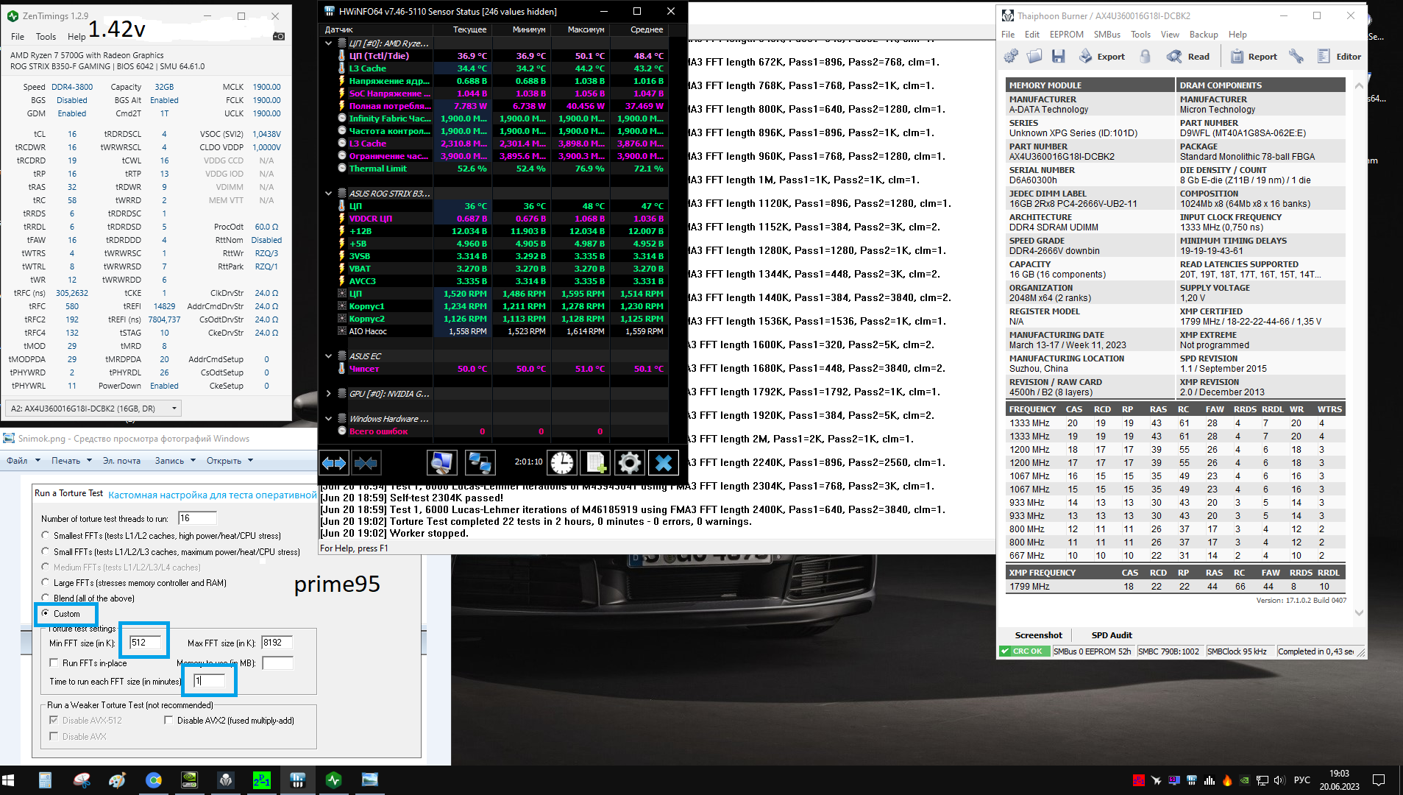The width and height of the screenshot is (1403, 795).
Task: Click the torture threads count field
Action: click(197, 518)
